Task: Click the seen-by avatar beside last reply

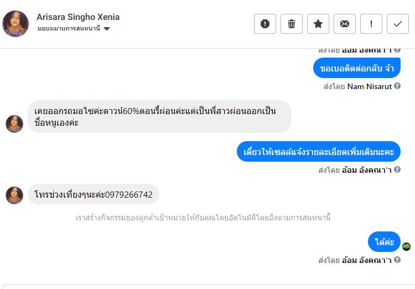Action: (406, 246)
